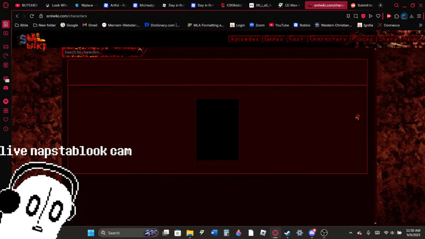Switch to the Artful Roblox tab
The width and height of the screenshot is (425, 239).
click(x=115, y=5)
